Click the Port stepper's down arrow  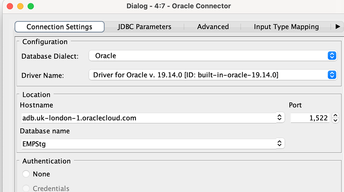[335, 120]
